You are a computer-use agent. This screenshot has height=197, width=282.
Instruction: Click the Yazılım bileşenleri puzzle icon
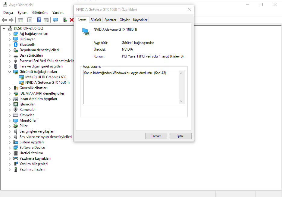tap(16, 164)
